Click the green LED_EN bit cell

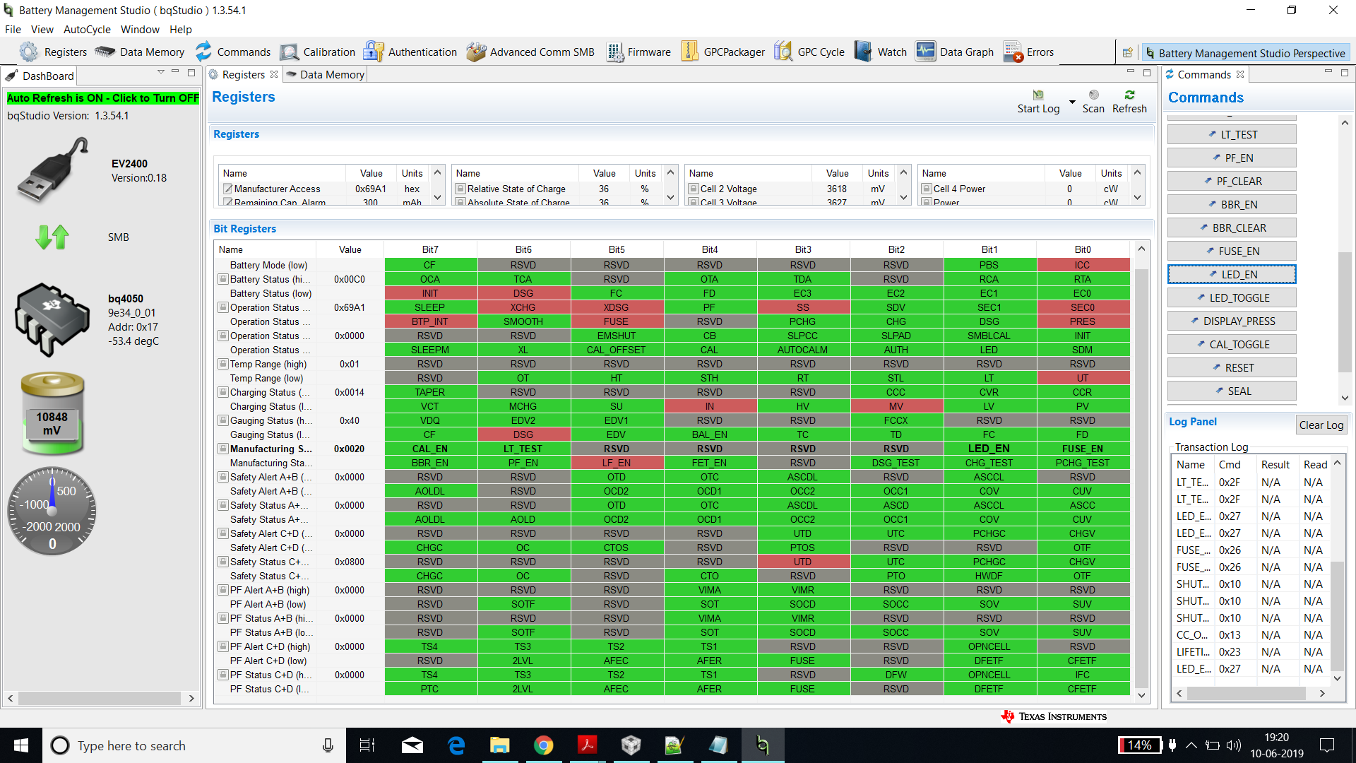989,449
